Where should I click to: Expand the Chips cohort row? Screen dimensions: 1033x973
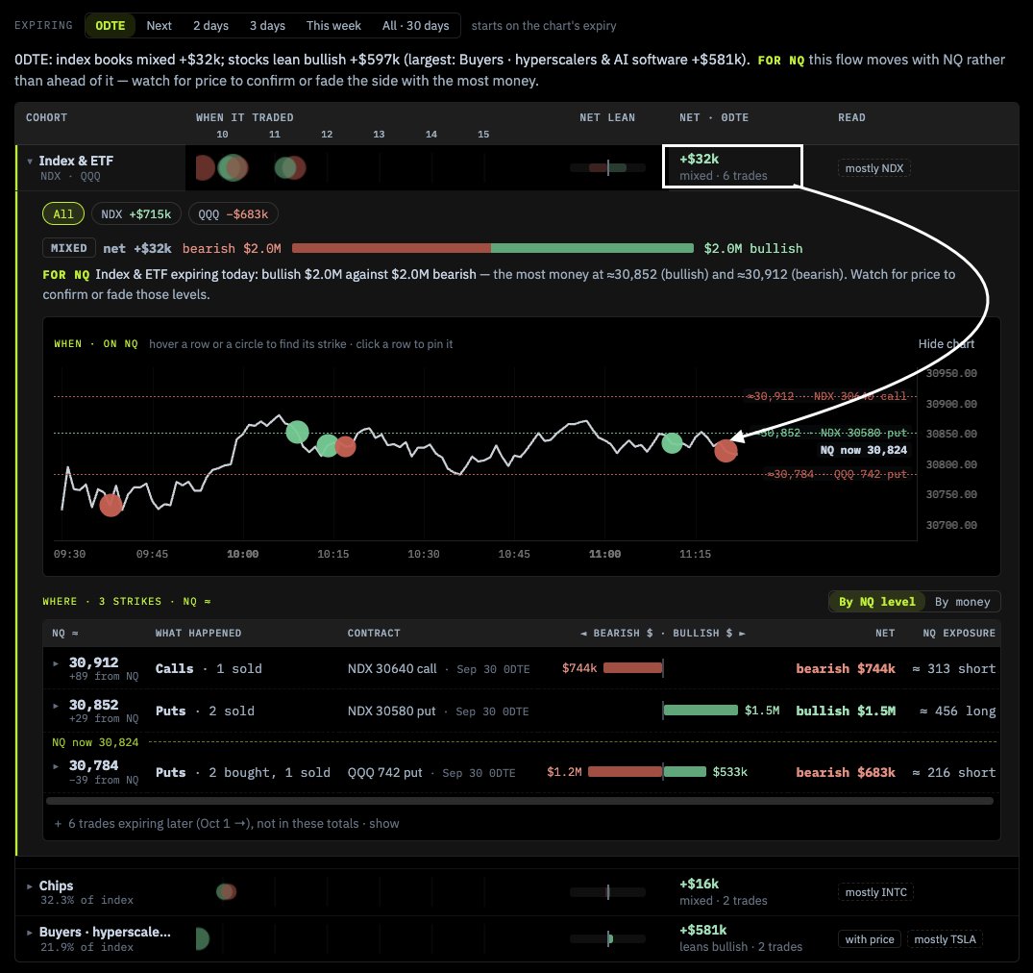point(30,886)
